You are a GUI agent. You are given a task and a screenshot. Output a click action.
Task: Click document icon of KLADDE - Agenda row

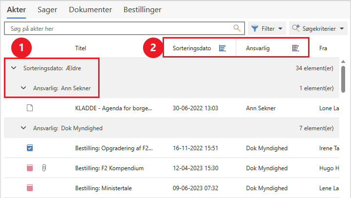[x=30, y=108]
